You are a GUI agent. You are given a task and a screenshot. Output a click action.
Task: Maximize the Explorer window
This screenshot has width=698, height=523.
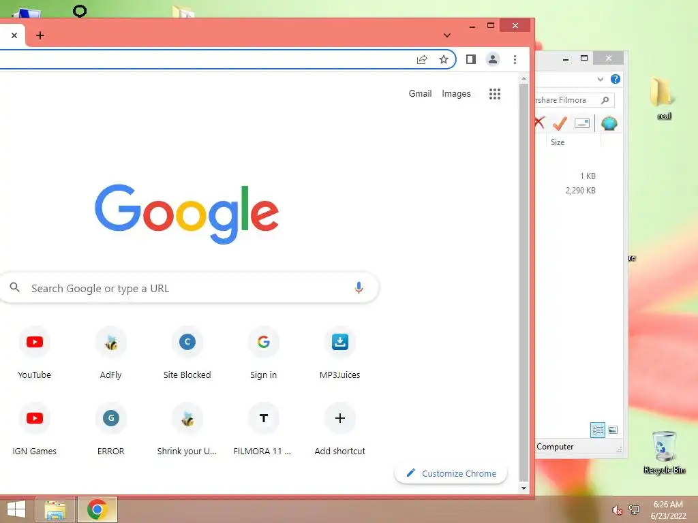[x=584, y=59]
